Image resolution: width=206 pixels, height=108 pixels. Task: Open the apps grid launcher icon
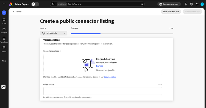click(4, 4)
